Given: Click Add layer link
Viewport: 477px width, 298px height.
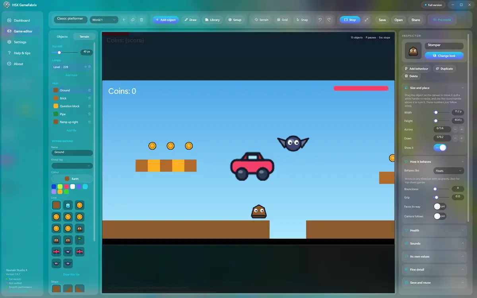Looking at the screenshot, I should (x=72, y=75).
